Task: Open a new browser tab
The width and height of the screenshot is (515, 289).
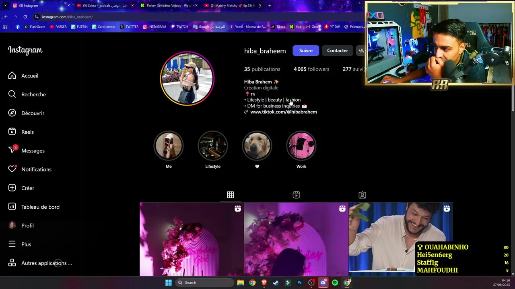Action: point(270,6)
